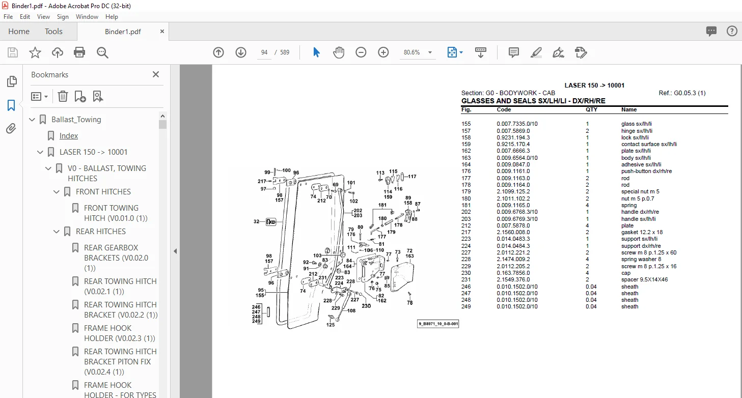Viewport: 742px width, 398px height.
Task: Collapse the FRONT HITCHES bookmark
Action: click(x=57, y=192)
